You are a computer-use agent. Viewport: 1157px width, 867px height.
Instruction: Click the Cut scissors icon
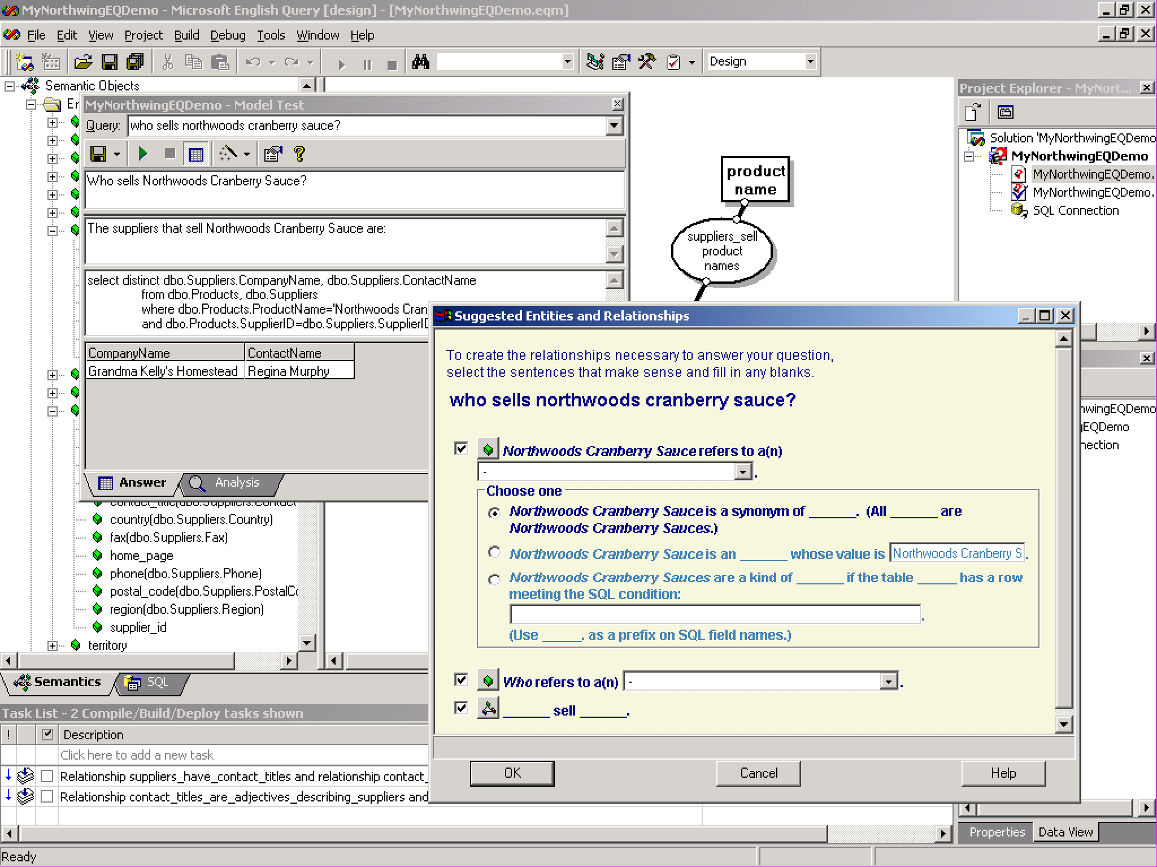[168, 62]
